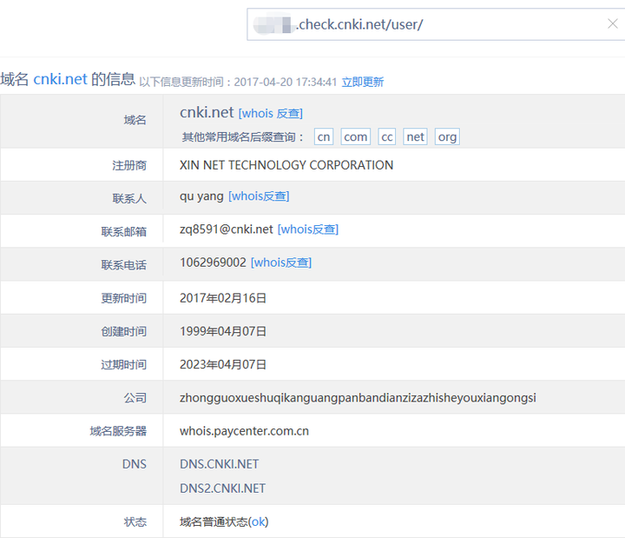Click the registrar XIN NET TECHNOLOGY CORPORATION text
This screenshot has width=625, height=538.
tap(286, 165)
